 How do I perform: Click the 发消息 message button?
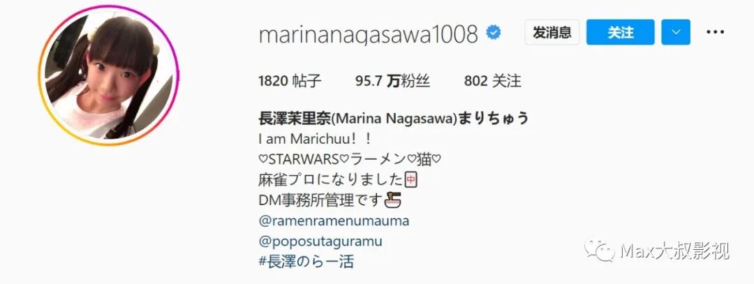(552, 32)
